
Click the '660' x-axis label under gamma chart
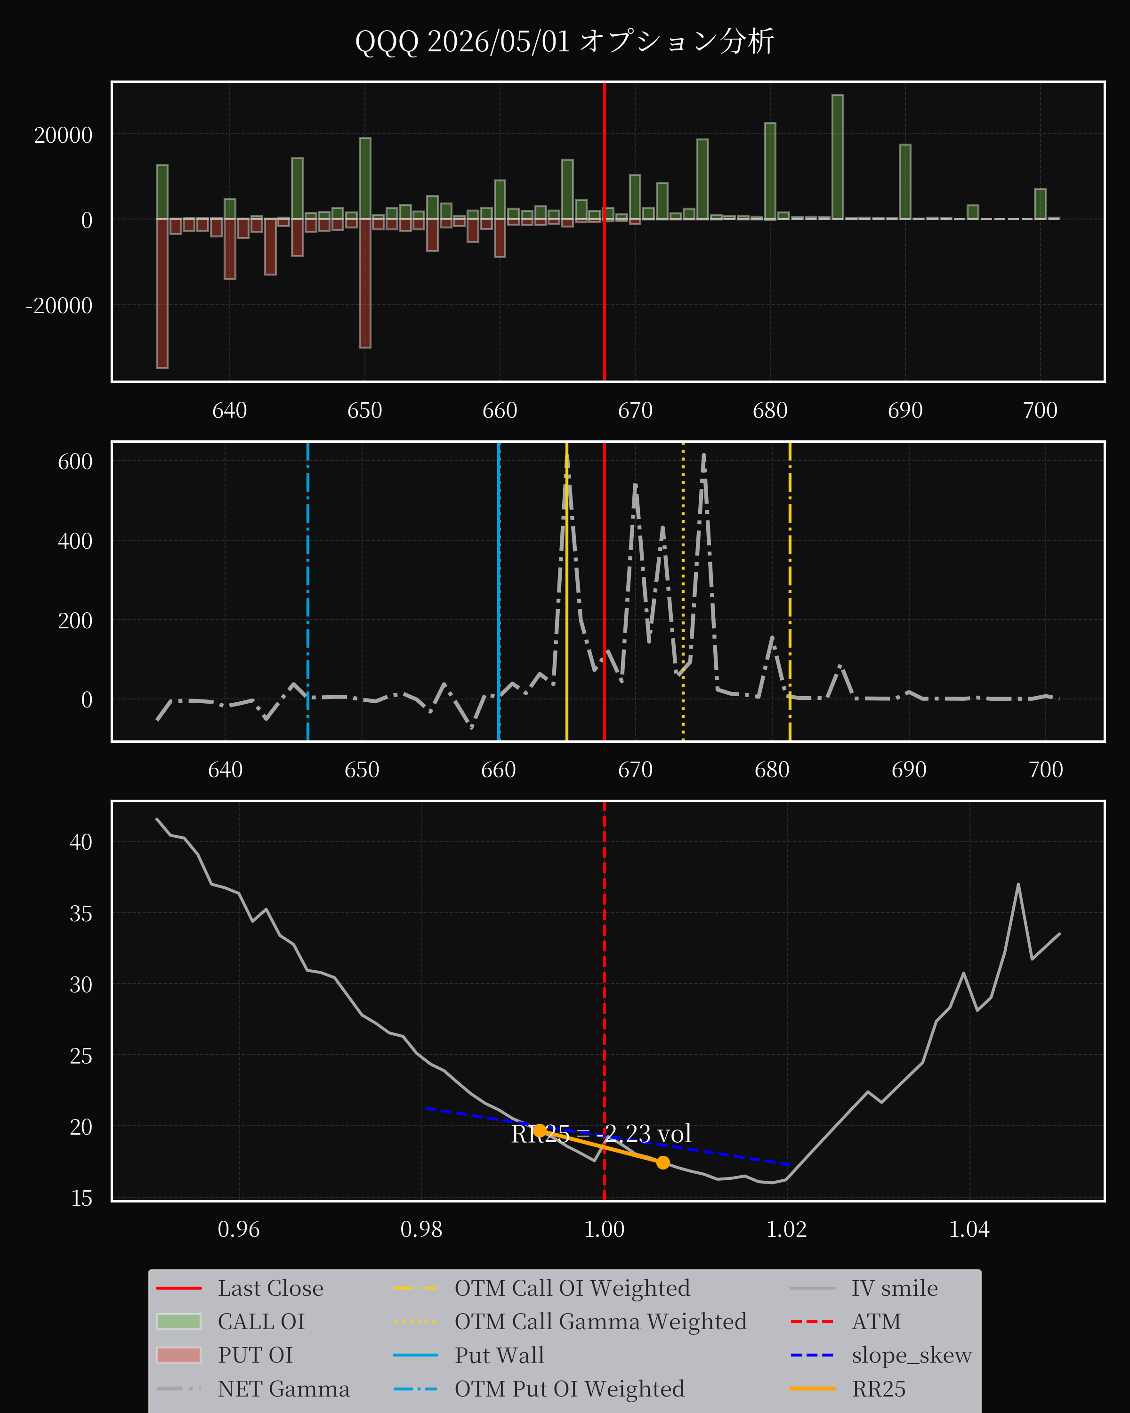(499, 770)
